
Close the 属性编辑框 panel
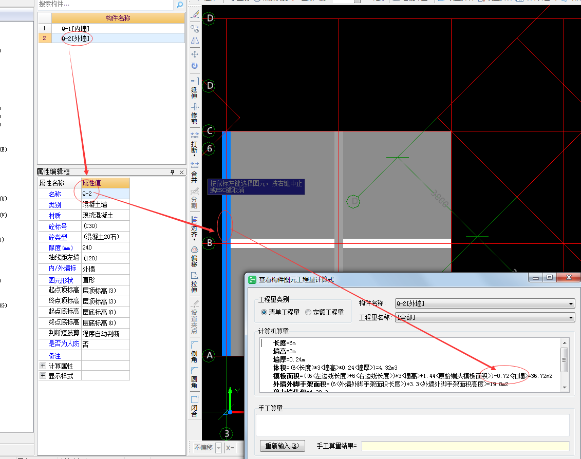181,172
